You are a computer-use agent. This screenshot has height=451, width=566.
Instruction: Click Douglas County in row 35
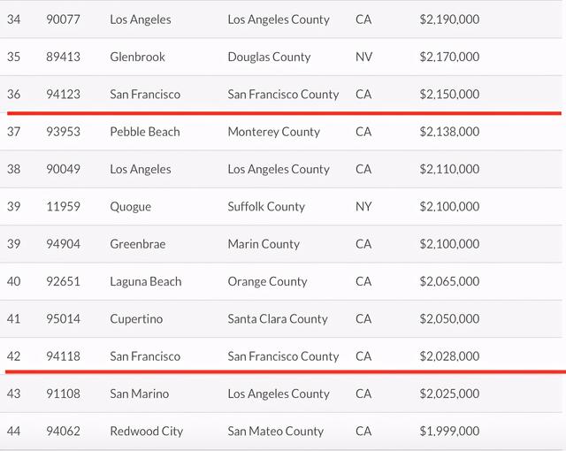coord(269,57)
